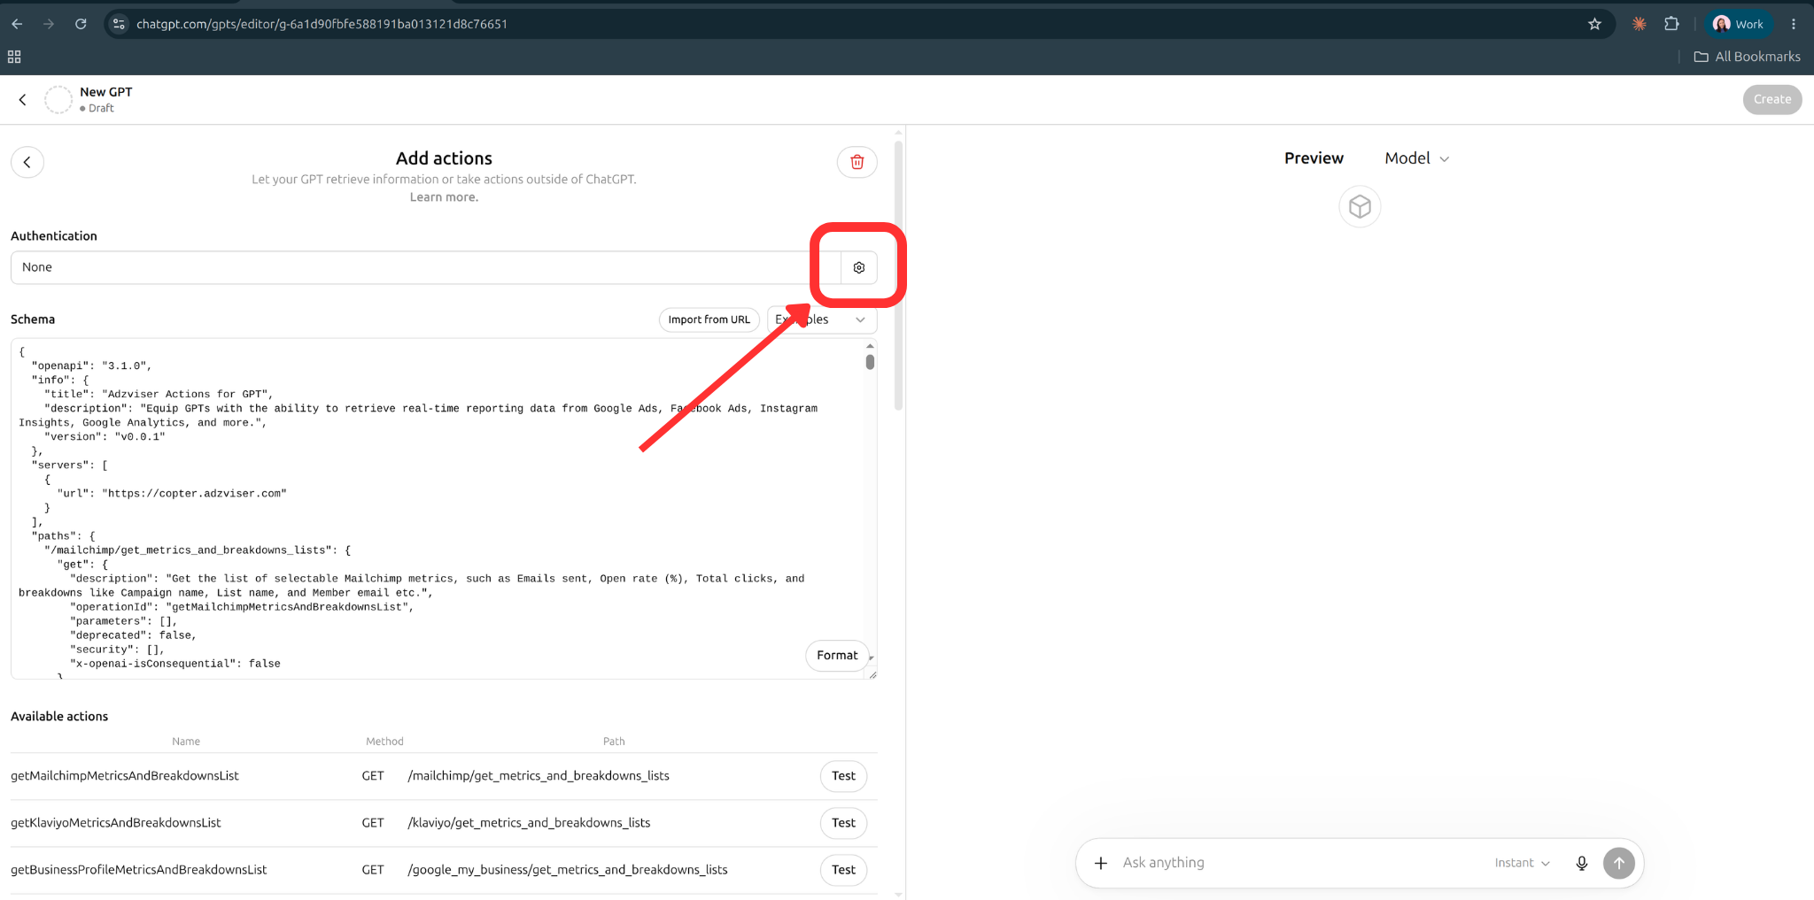Click the New GPT avatar circle
This screenshot has height=900, width=1814.
pos(58,99)
